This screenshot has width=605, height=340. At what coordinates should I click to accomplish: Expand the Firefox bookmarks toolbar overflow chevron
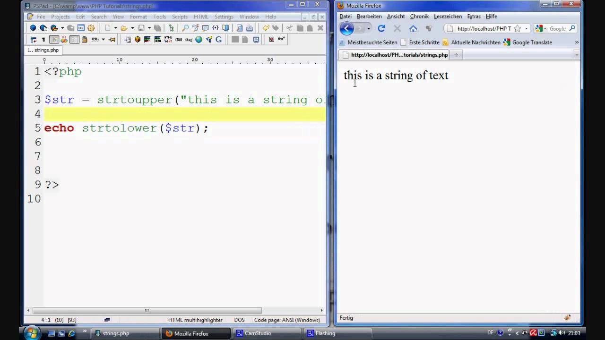[x=577, y=42]
